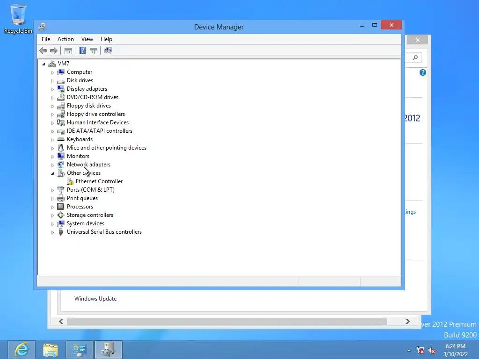The height and width of the screenshot is (359, 479).
Task: Click the muted volume tray icon
Action: pos(432,350)
